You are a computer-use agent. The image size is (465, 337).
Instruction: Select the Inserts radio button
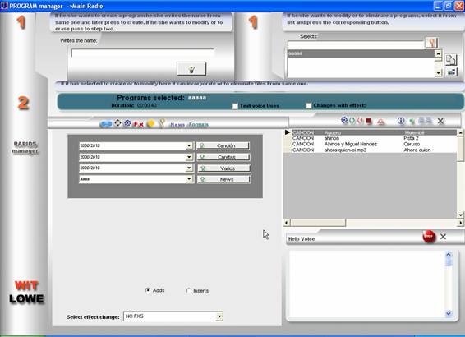(188, 290)
